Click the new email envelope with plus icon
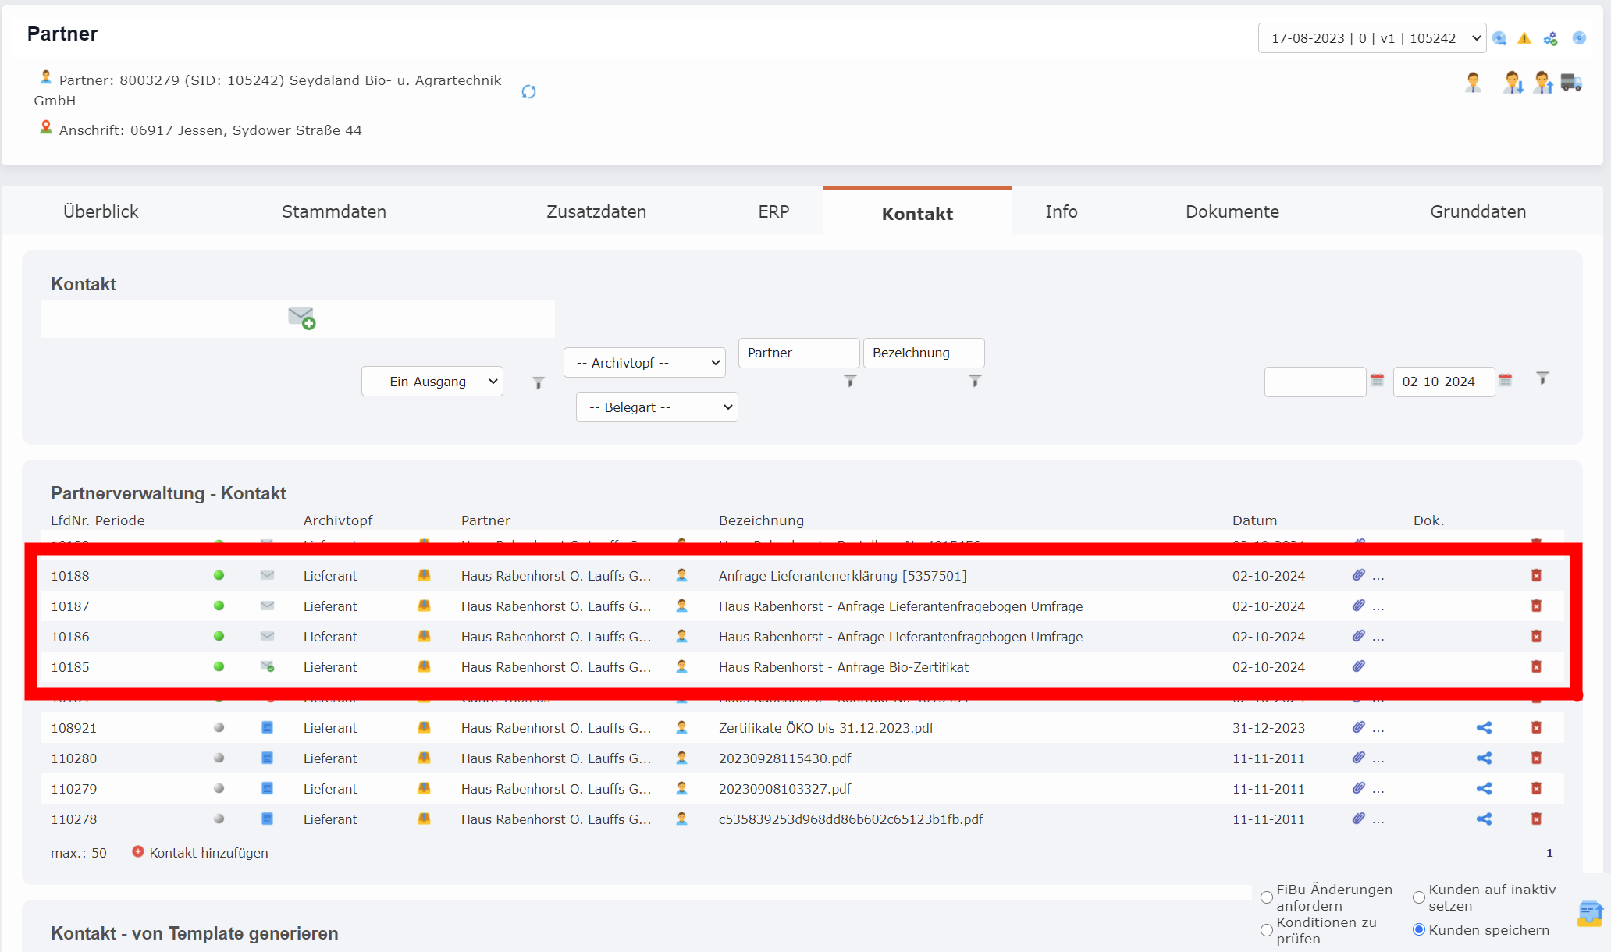 click(x=301, y=318)
